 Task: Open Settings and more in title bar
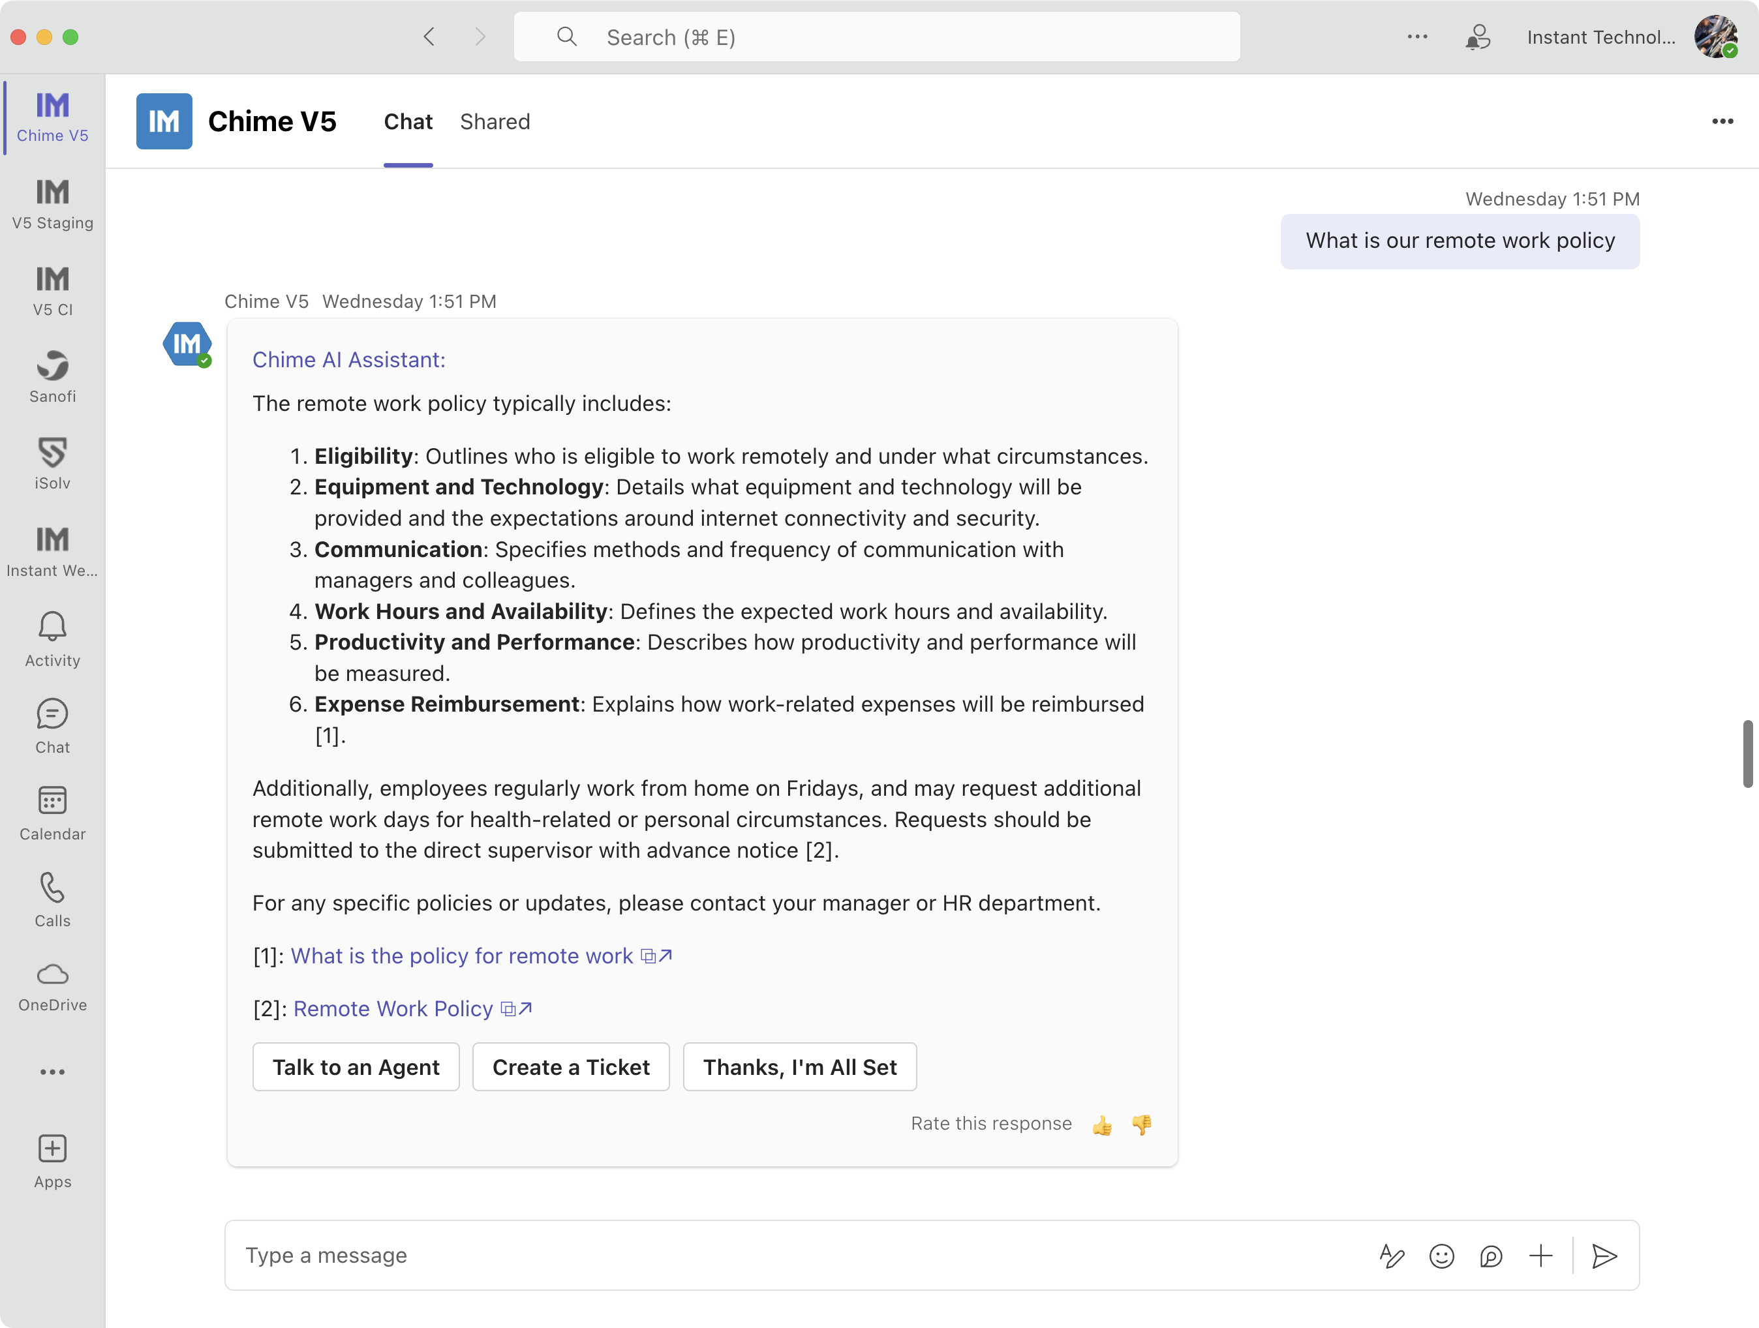1417,37
